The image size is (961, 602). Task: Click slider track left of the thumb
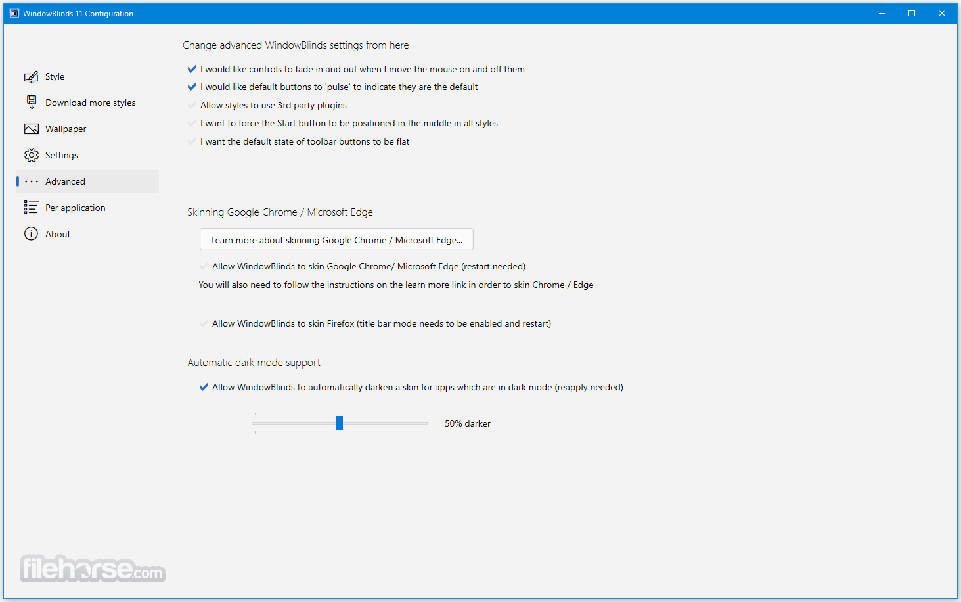pyautogui.click(x=294, y=423)
